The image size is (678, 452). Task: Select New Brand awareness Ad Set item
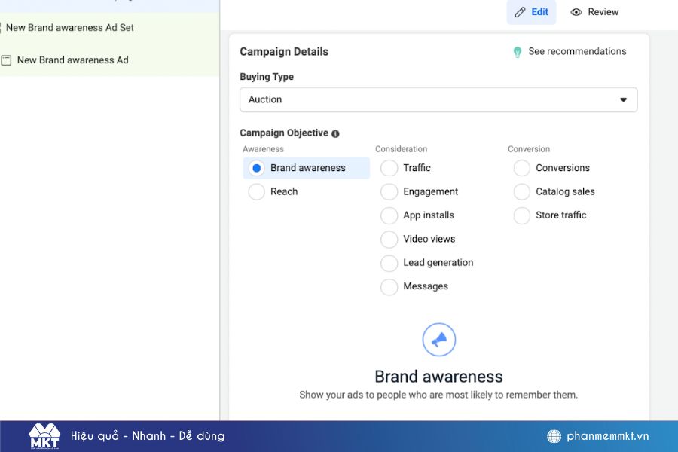click(70, 28)
